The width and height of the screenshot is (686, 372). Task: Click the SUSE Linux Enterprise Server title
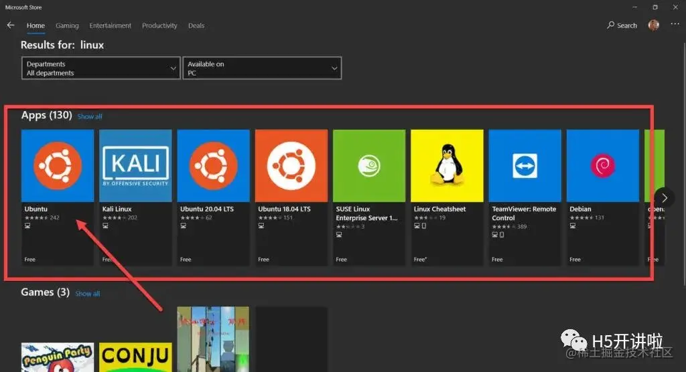366,213
